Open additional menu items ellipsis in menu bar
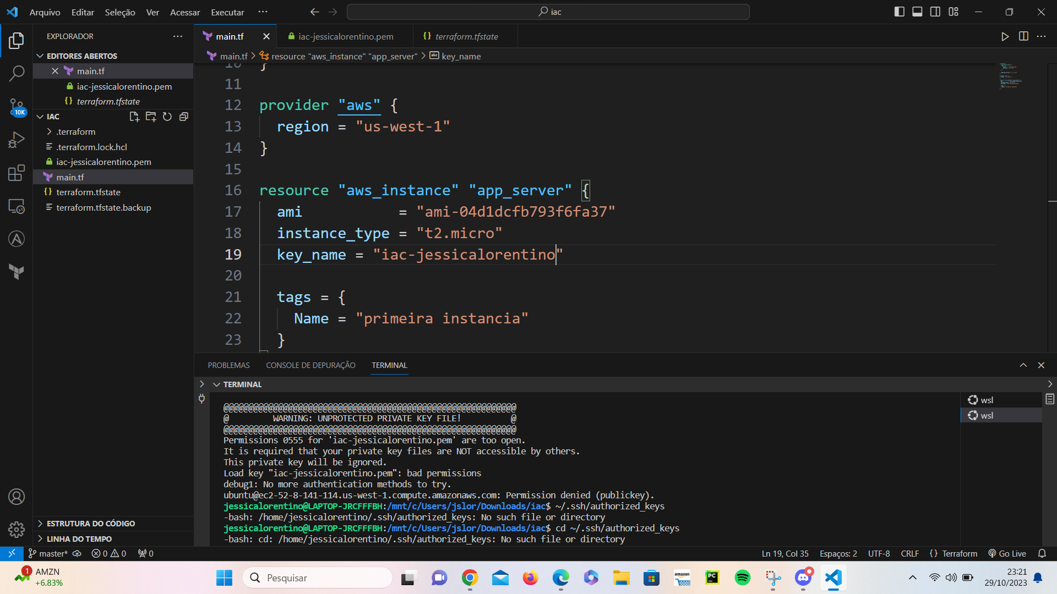Image resolution: width=1057 pixels, height=594 pixels. 263,12
